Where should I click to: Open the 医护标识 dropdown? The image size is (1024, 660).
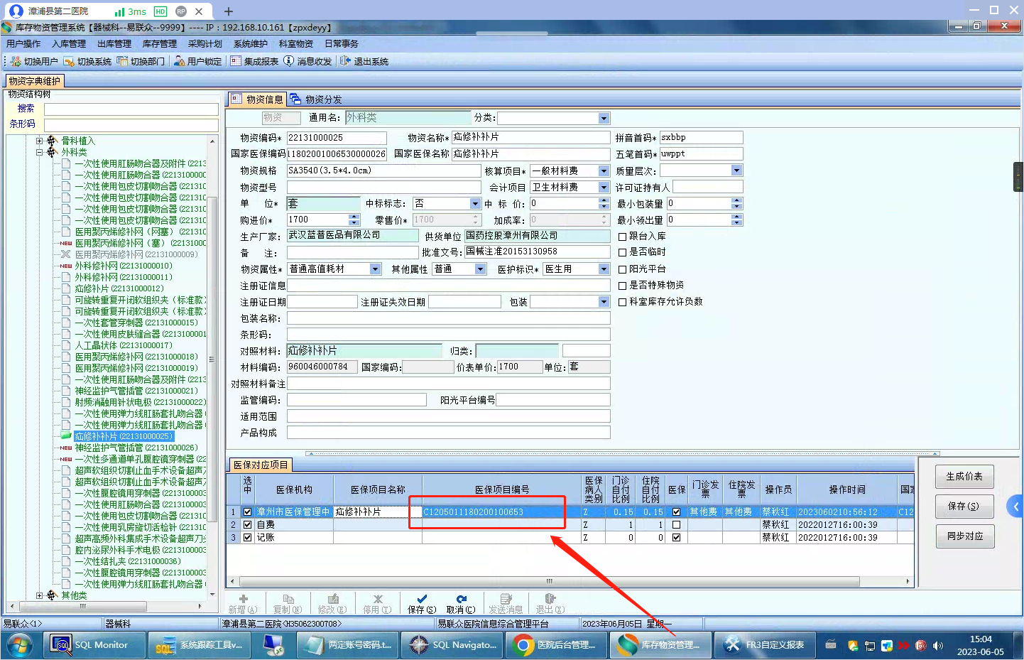coord(604,269)
